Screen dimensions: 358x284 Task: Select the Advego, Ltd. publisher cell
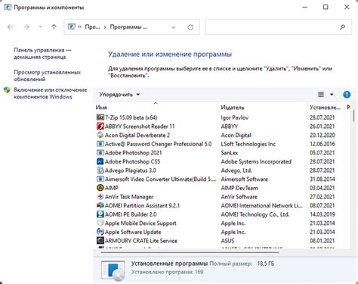coord(236,170)
